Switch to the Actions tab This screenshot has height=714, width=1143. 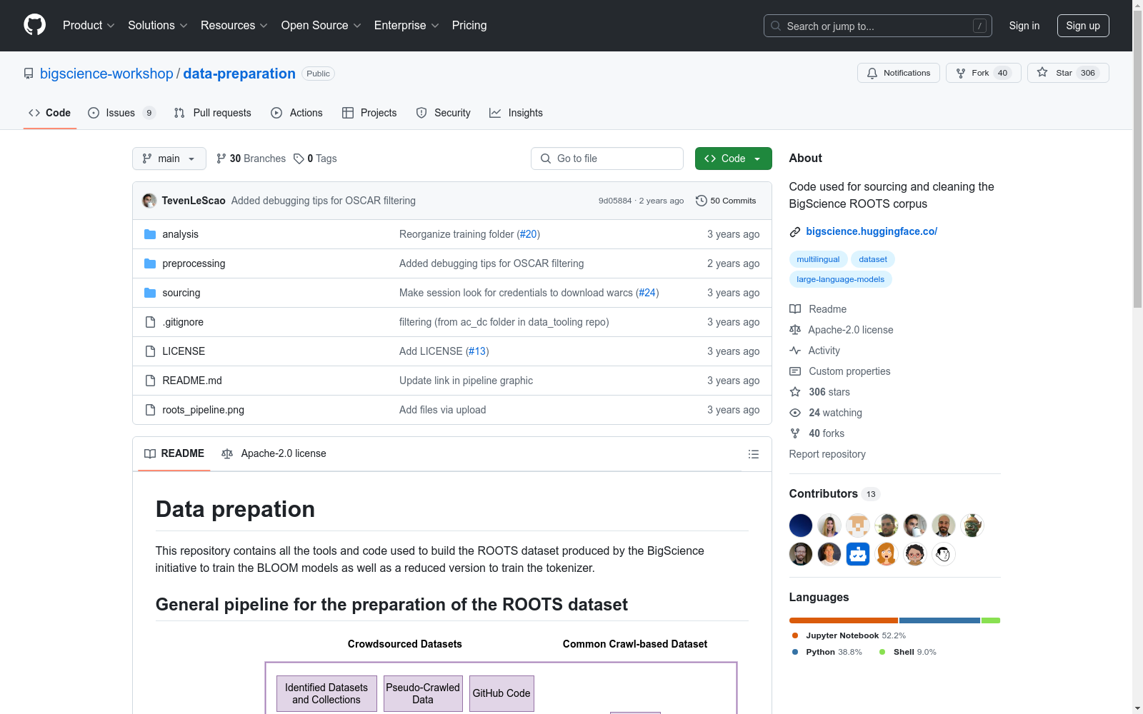pyautogui.click(x=296, y=113)
